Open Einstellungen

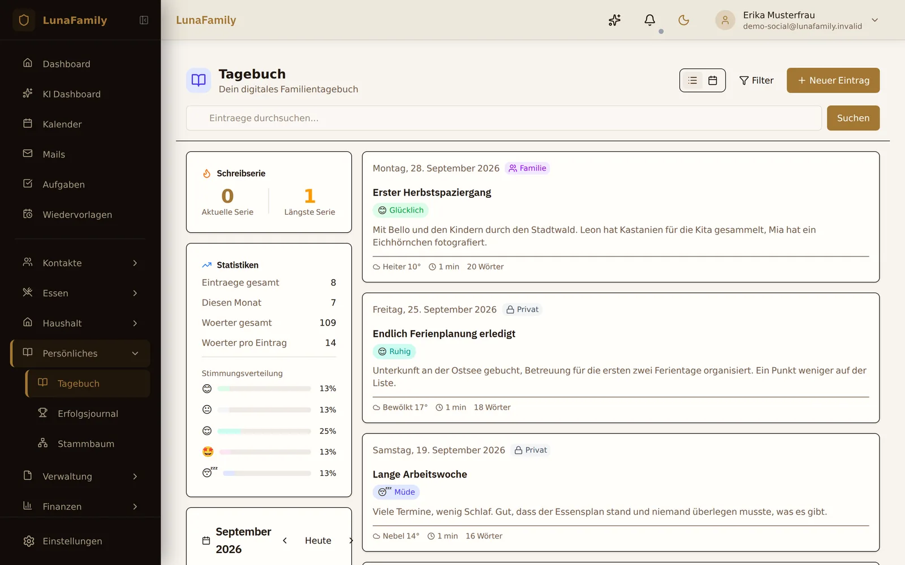80,541
